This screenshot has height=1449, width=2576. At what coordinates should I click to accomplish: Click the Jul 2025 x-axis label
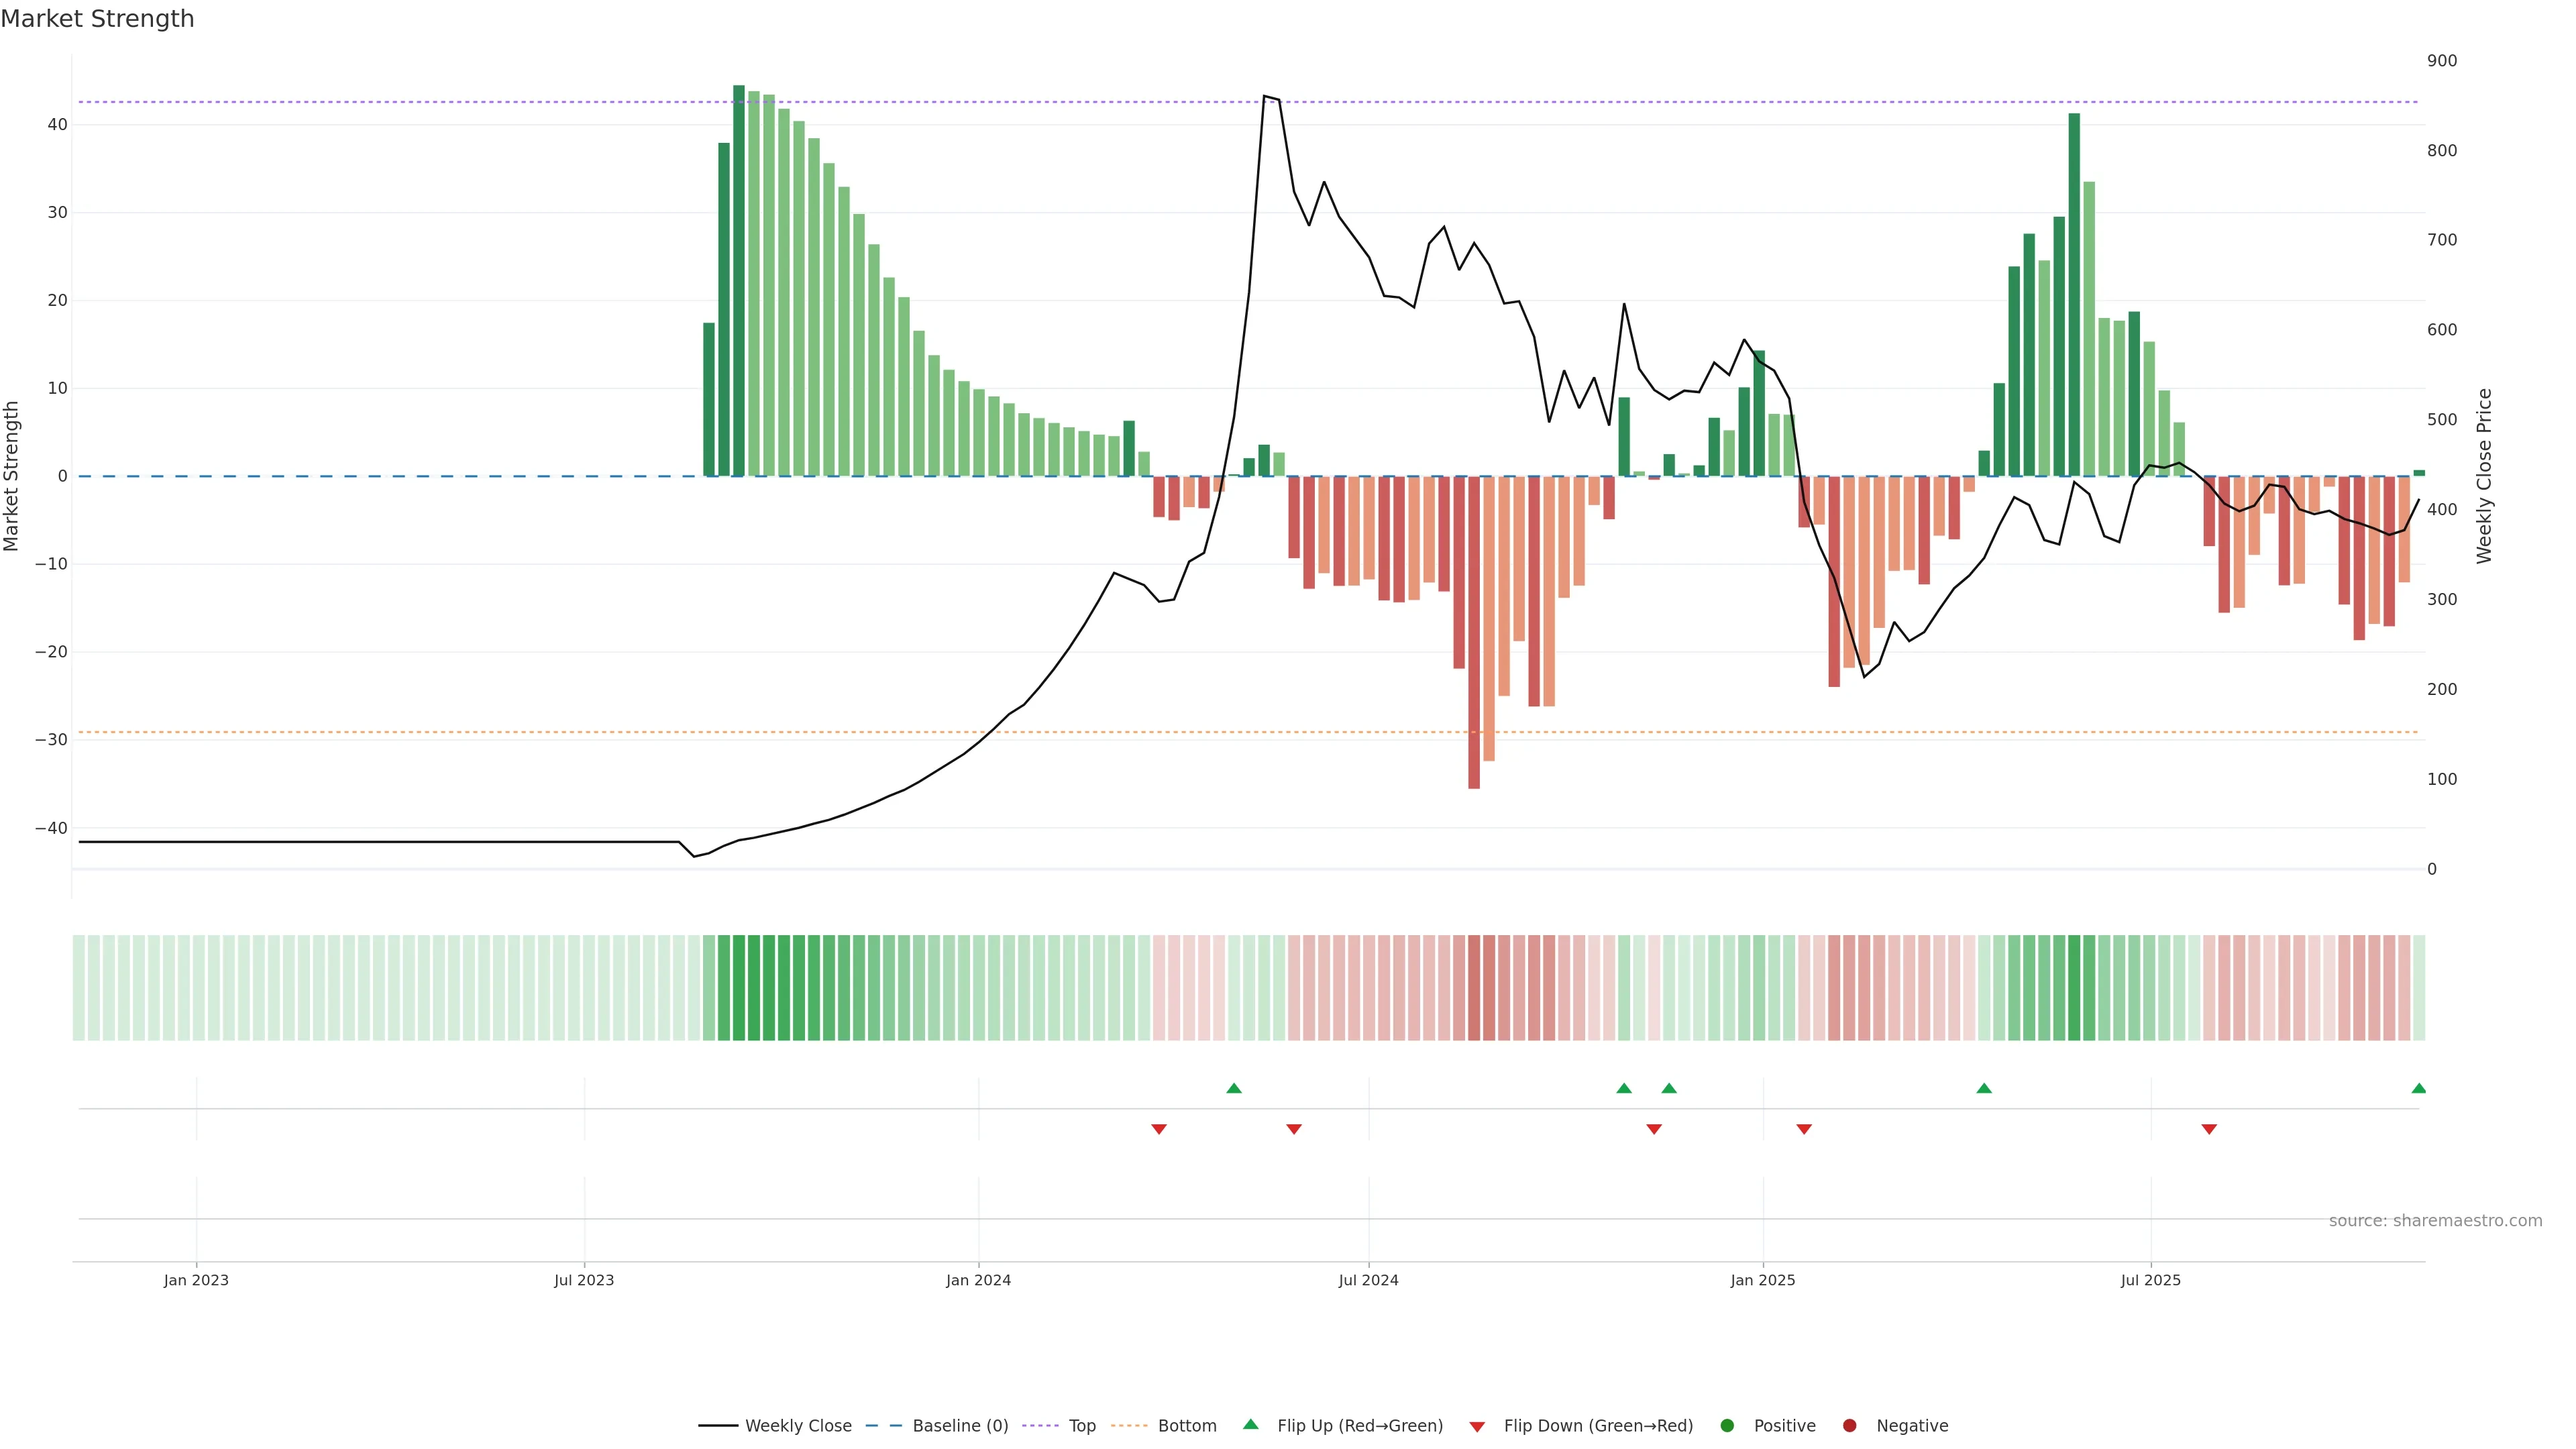[x=2150, y=1280]
